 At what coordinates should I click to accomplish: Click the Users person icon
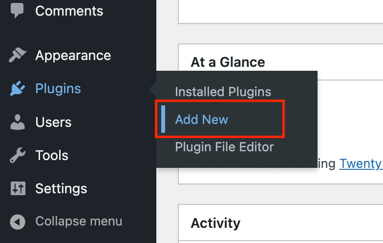(18, 122)
